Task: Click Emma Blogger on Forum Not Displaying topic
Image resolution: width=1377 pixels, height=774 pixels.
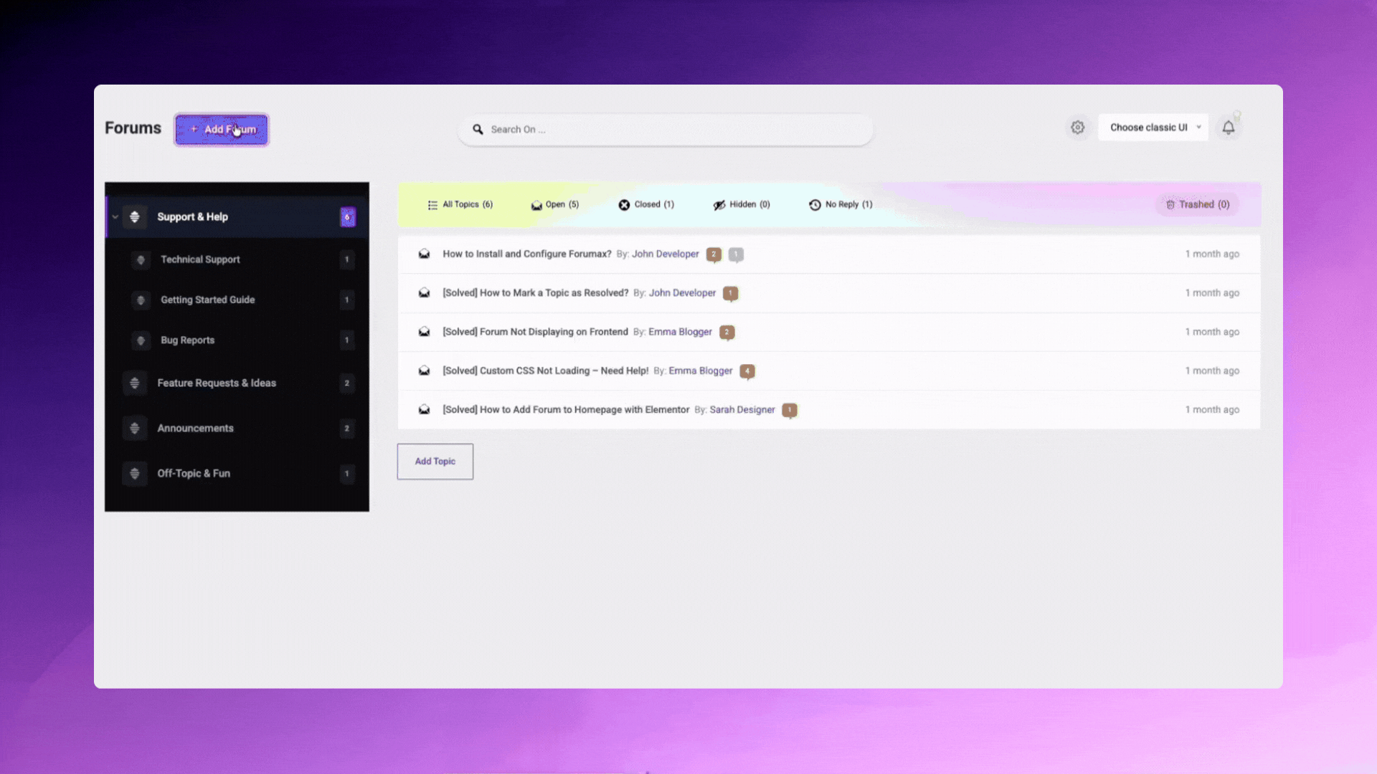Action: pos(680,332)
